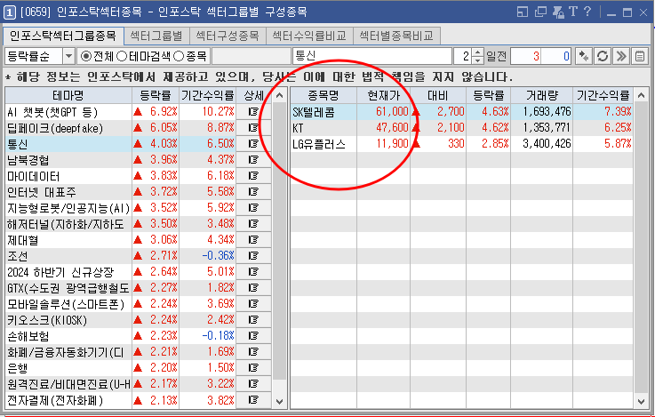
Task: Switch to 섹터구성종목 tab
Action: pos(228,36)
